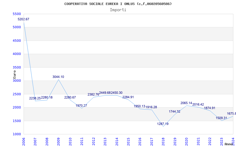236x147 pixels.
Task: Click the x-axis year 2012
Action: 94,142
